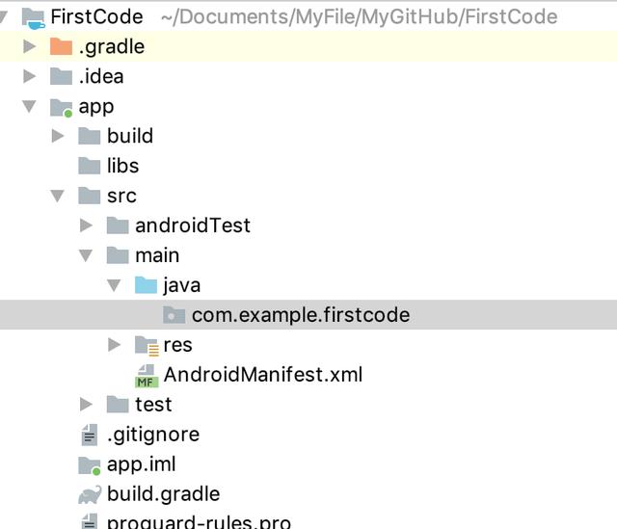617x529 pixels.
Task: Click the FirstCode project root icon
Action: [x=33, y=18]
